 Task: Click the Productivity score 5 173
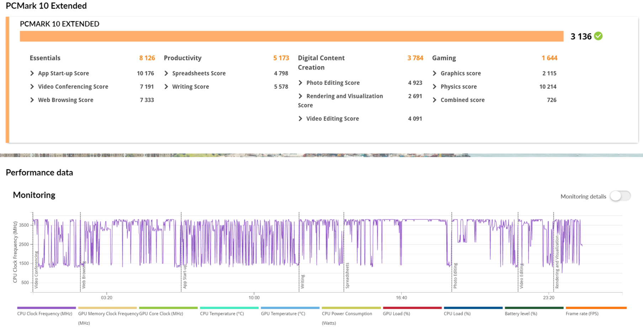(x=281, y=58)
